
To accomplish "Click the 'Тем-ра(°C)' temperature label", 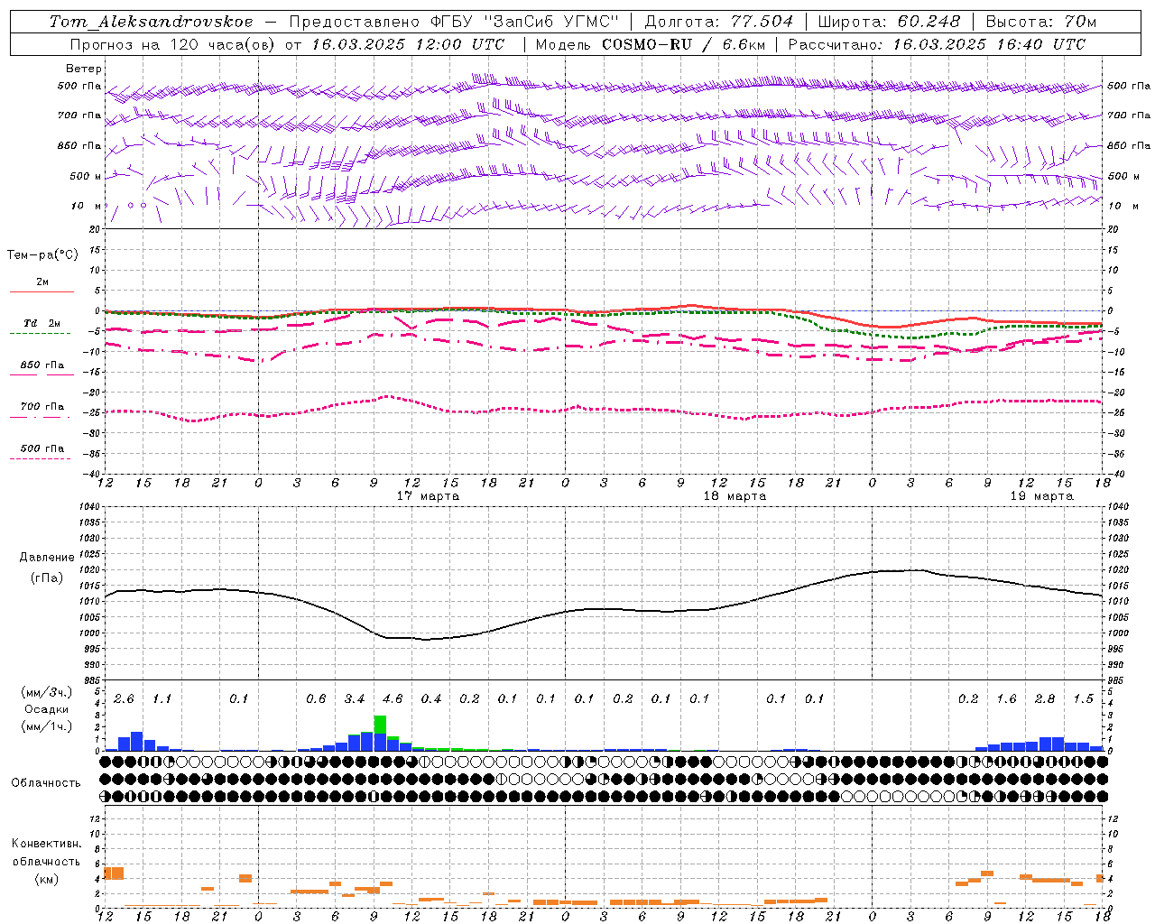I will pyautogui.click(x=42, y=255).
